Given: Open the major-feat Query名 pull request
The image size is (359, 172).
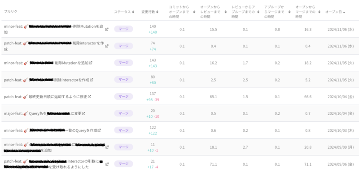Looking at the screenshot, I should [x=43, y=113].
